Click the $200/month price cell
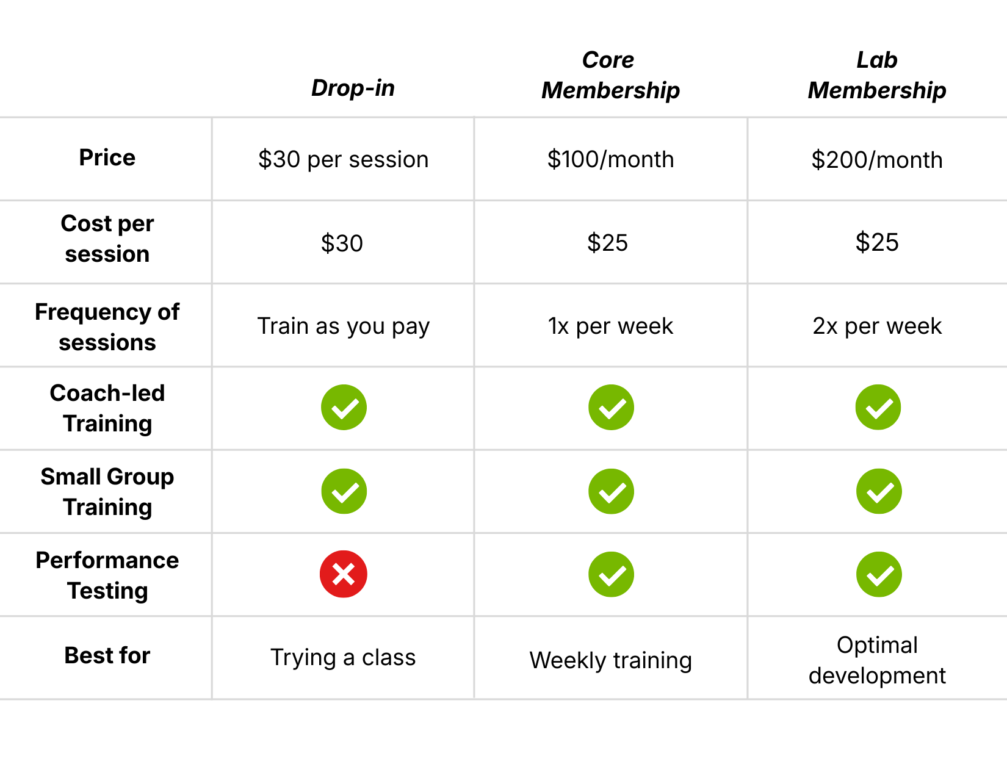The width and height of the screenshot is (1007, 778). click(x=877, y=160)
